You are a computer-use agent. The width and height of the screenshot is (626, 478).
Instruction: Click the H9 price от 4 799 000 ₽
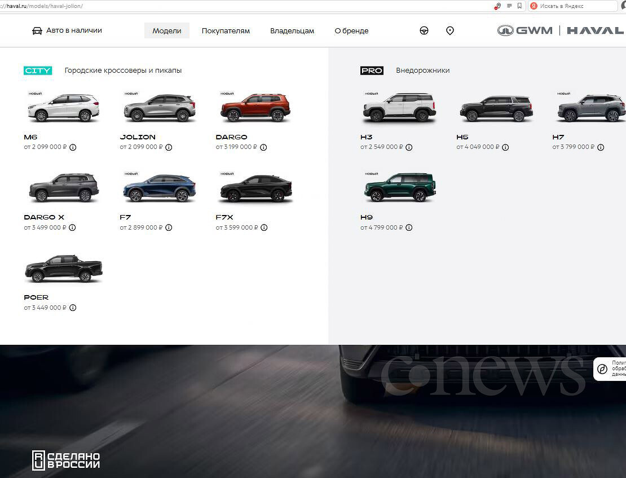382,227
